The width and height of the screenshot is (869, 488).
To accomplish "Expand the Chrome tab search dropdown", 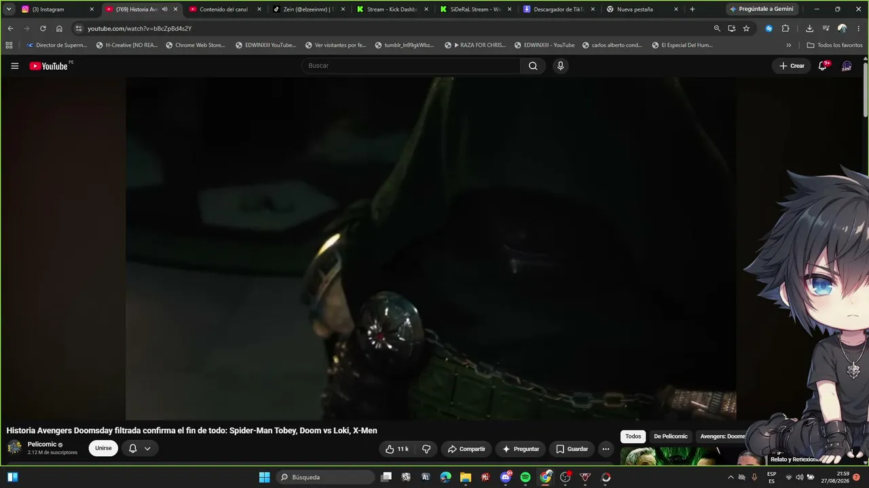I will tap(9, 9).
